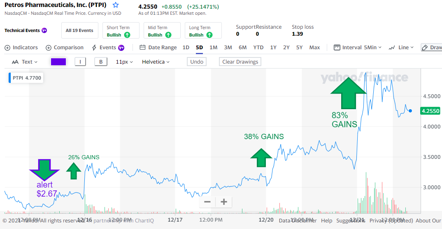Screen dimensions: 442x229
Task: Select the 1M range
Action: point(214,48)
